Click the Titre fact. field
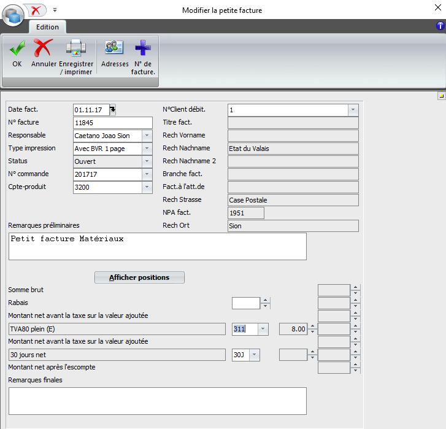This screenshot has width=446, height=429. click(x=293, y=123)
